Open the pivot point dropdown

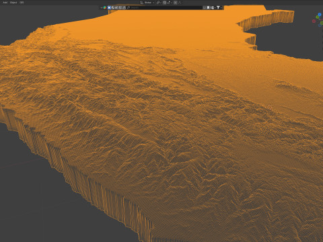[x=159, y=3]
